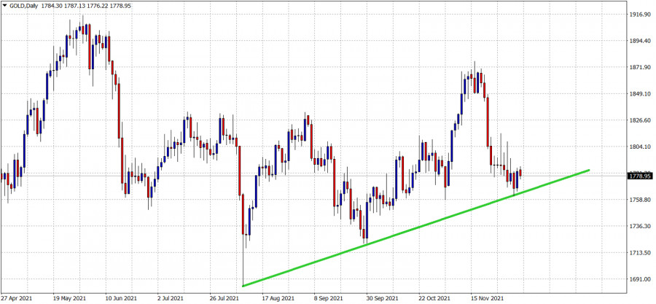The image size is (656, 304).
Task: Click the 27 Apr 2021 date label
Action: tap(17, 300)
